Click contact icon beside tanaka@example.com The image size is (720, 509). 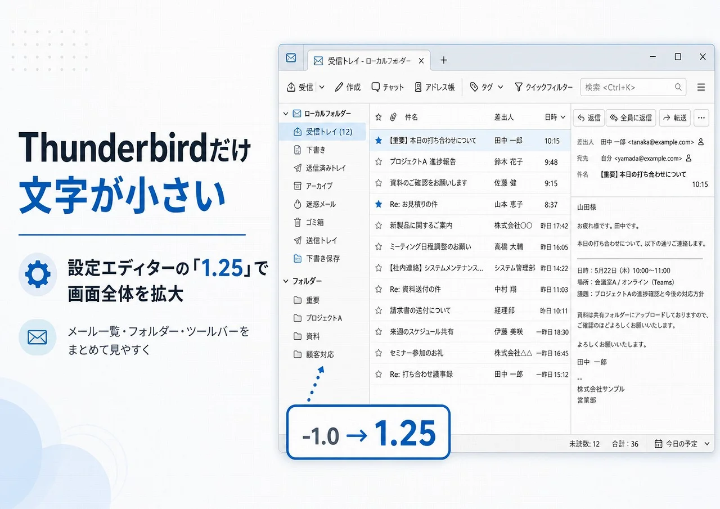pos(701,142)
